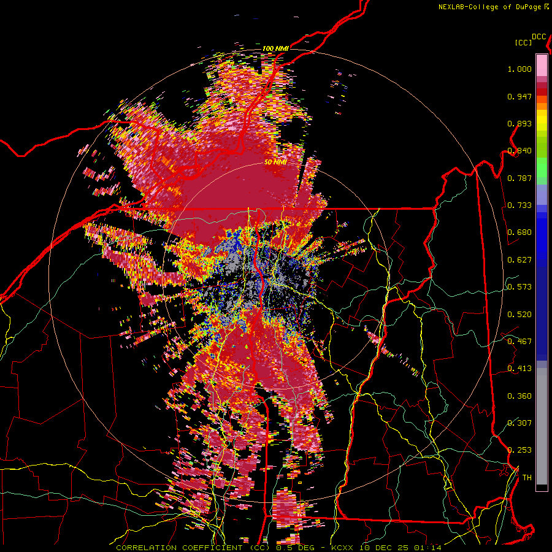Click the 1.000 value on the color scale
This screenshot has width=552, height=552.
pos(519,69)
